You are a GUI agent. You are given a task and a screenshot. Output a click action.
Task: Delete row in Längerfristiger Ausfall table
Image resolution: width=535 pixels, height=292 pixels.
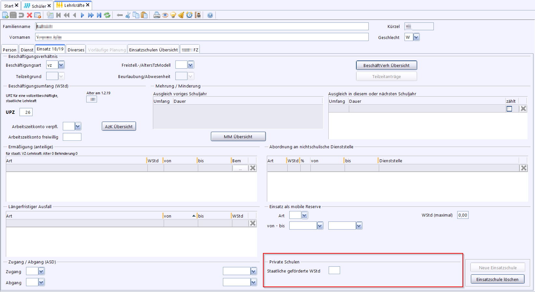253,223
